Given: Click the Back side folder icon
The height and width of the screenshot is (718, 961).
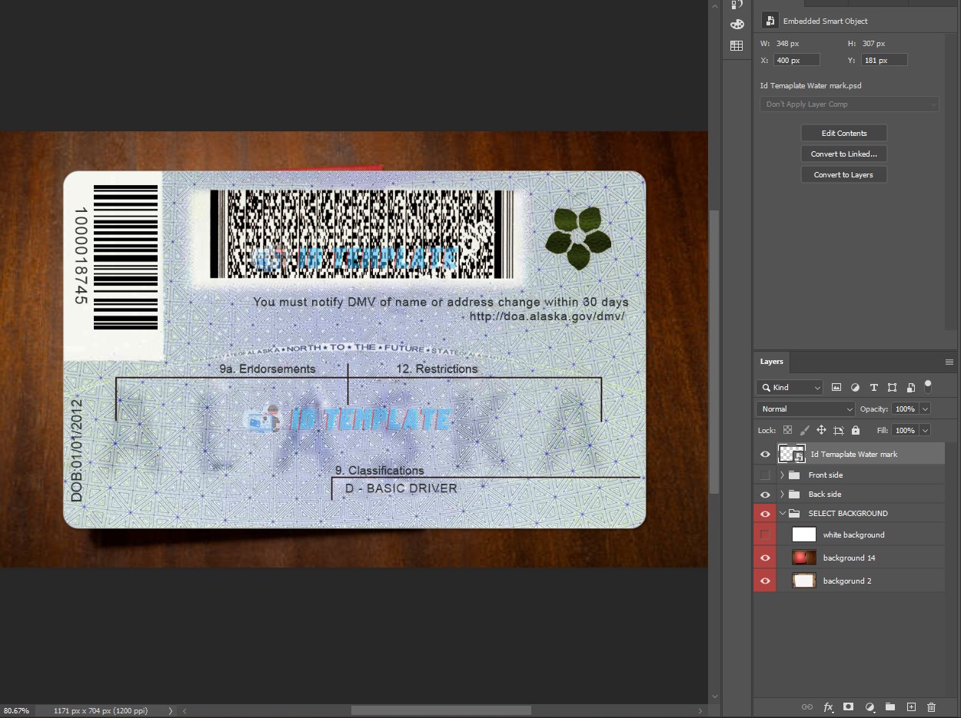Looking at the screenshot, I should pyautogui.click(x=794, y=495).
